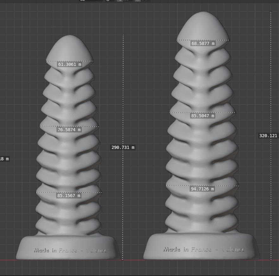
Task: Open the transform orientation dropdown in header
Action: (91, 1)
